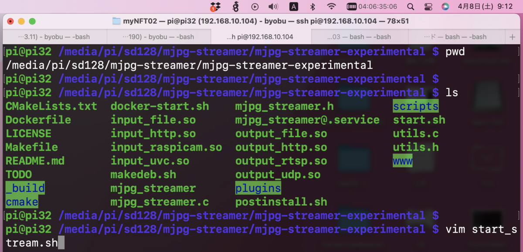Select the rightmost bash tab
Viewport: 523px width, 252px height.
[x=462, y=37]
